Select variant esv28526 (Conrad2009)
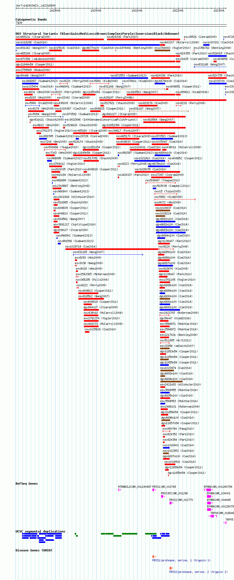This screenshot has width=234, height=580. (200, 37)
